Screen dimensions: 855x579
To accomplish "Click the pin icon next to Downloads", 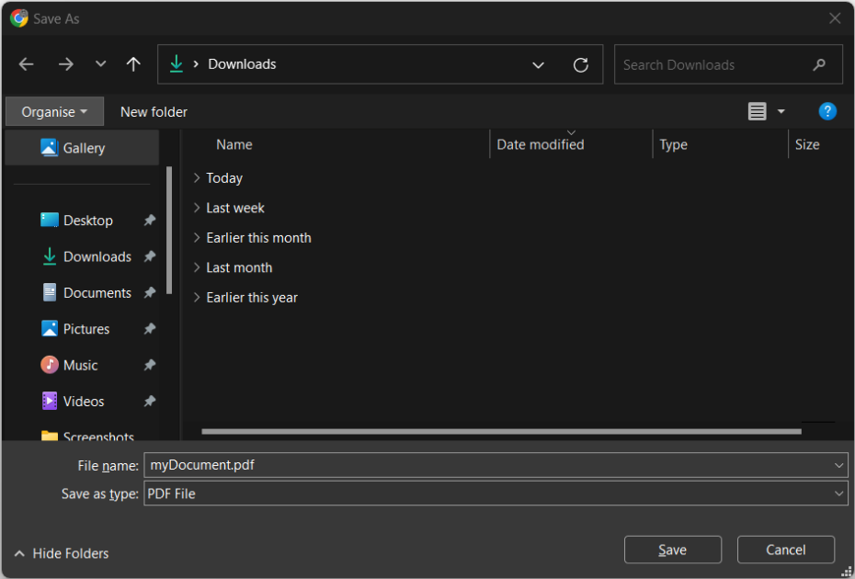I will point(150,256).
